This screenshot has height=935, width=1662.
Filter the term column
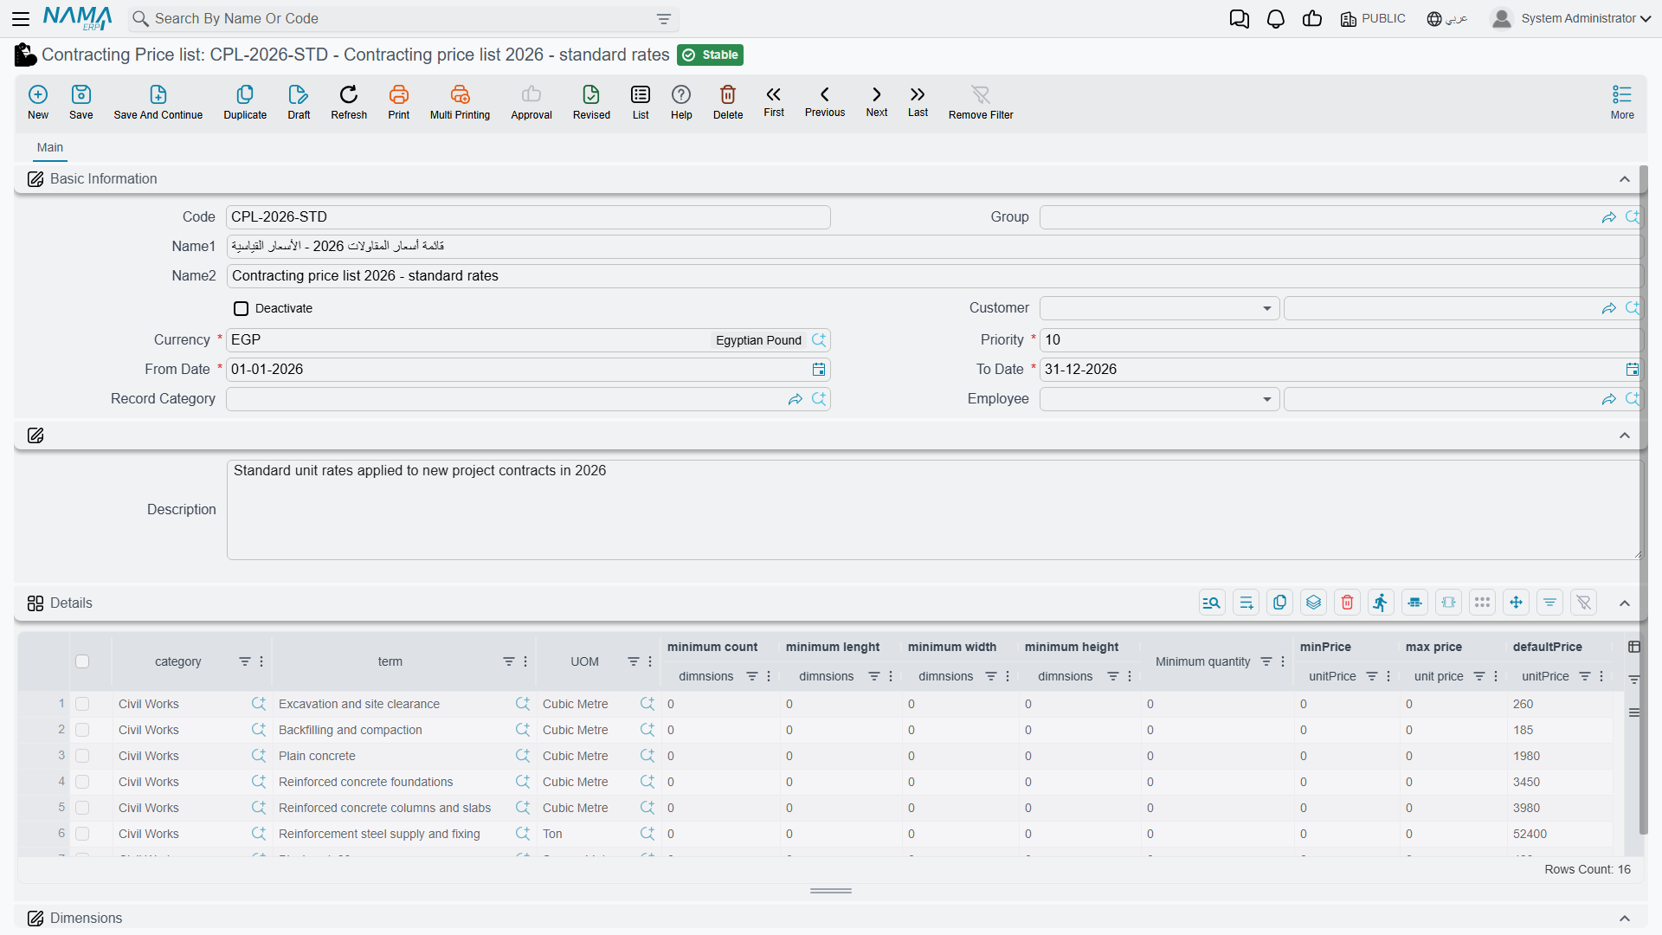click(x=509, y=662)
